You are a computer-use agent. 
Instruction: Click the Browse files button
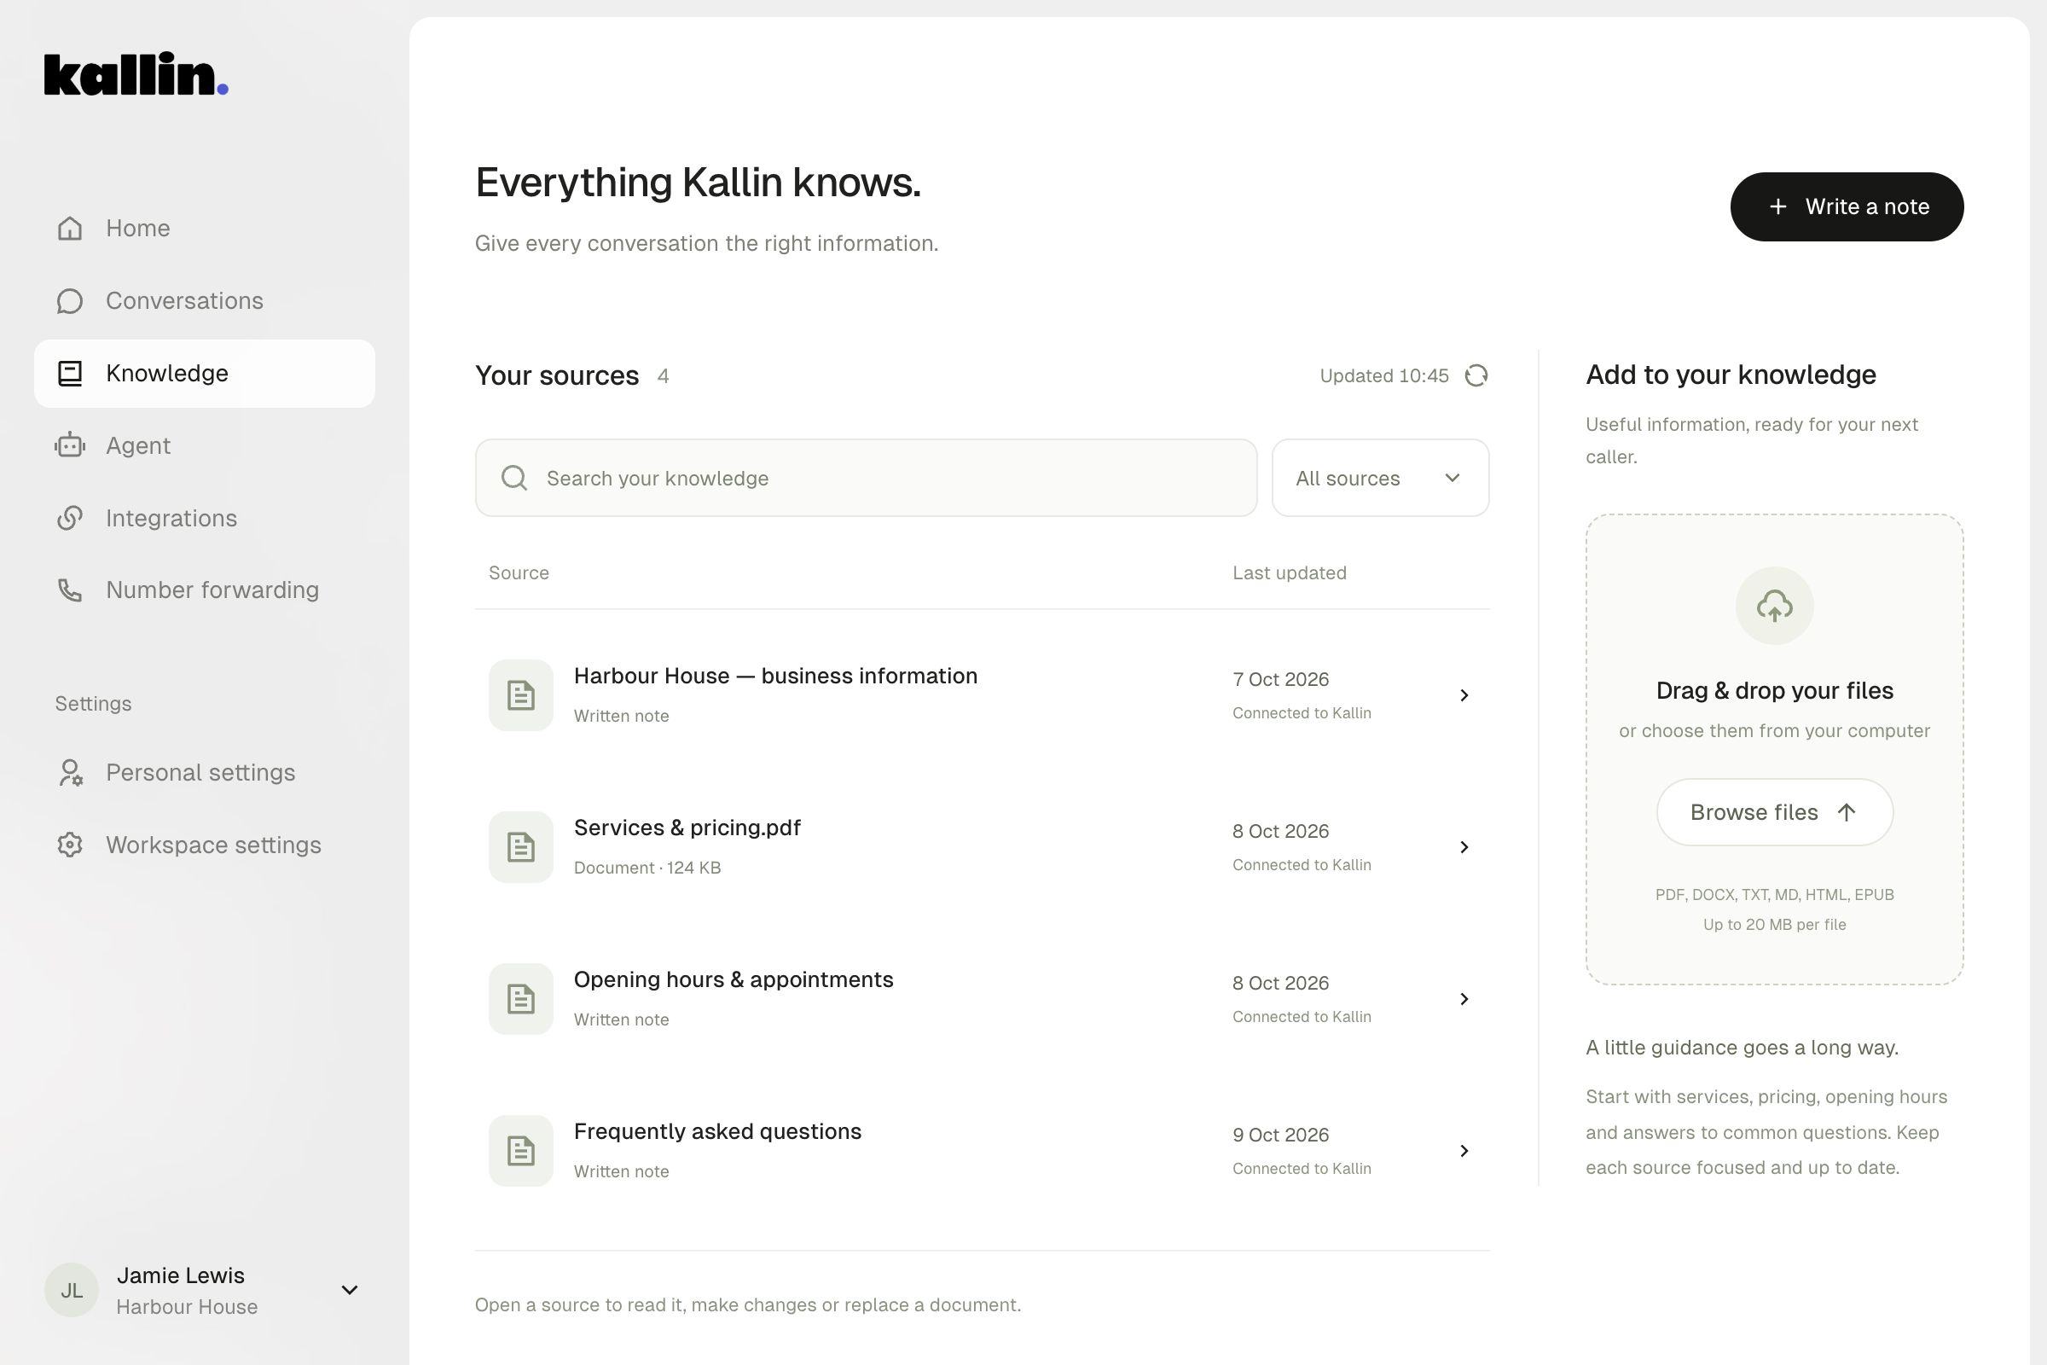coord(1775,812)
